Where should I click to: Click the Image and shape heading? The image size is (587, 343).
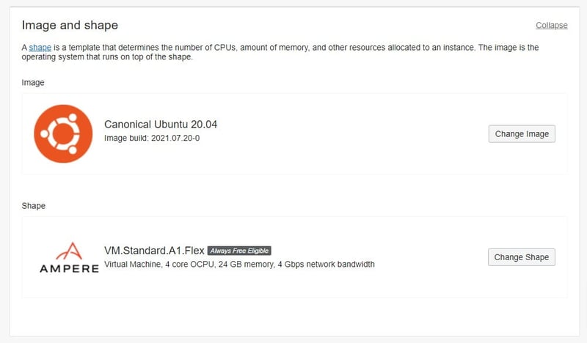click(70, 26)
